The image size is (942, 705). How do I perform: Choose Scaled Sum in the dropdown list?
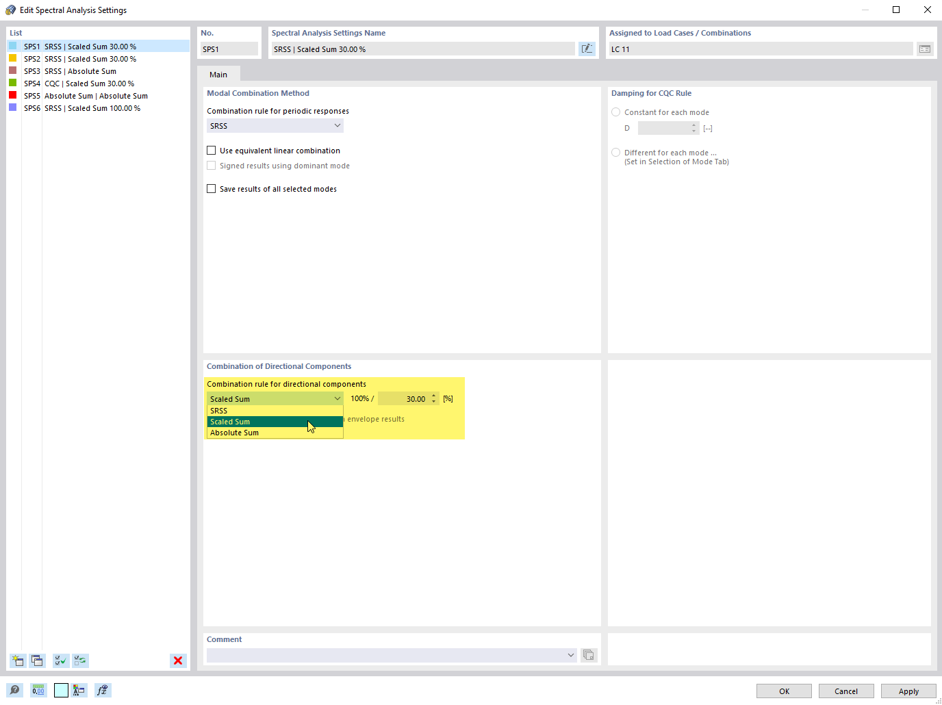point(275,422)
